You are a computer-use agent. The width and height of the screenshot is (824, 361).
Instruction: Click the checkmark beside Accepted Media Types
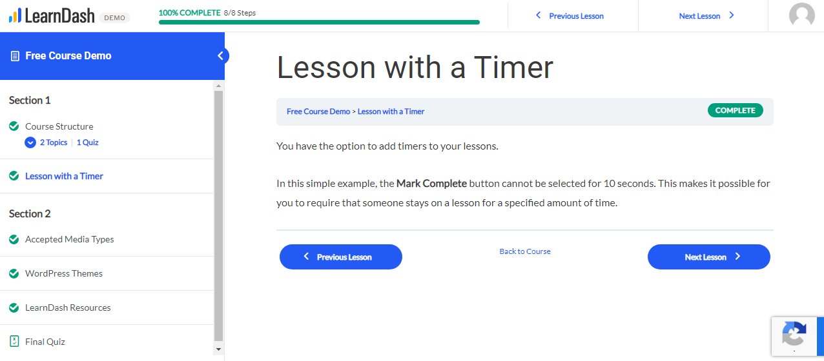coord(14,239)
